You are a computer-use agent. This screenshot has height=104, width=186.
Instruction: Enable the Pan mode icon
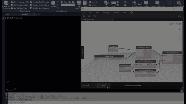pyautogui.click(x=180, y=39)
